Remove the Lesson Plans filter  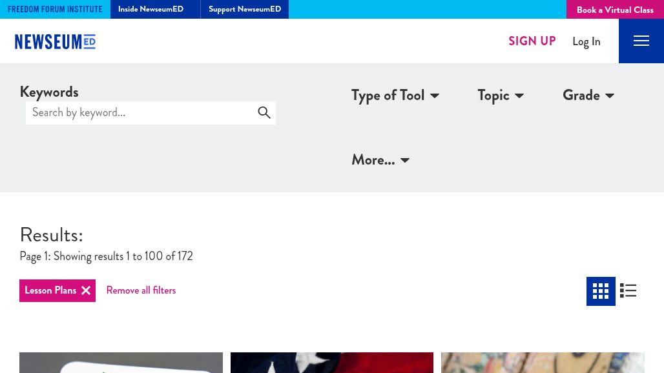pyautogui.click(x=85, y=290)
